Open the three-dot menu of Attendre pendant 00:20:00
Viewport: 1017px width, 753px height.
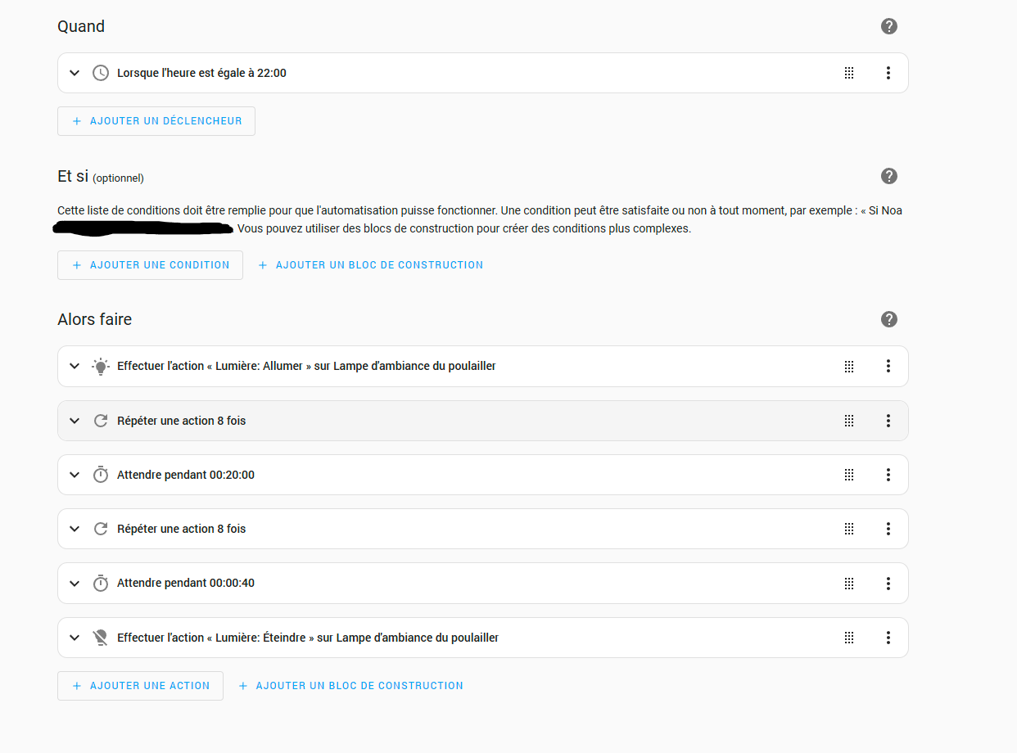click(x=888, y=475)
